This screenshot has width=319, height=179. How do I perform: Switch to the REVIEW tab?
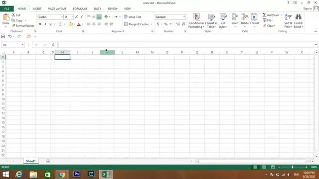coord(113,9)
